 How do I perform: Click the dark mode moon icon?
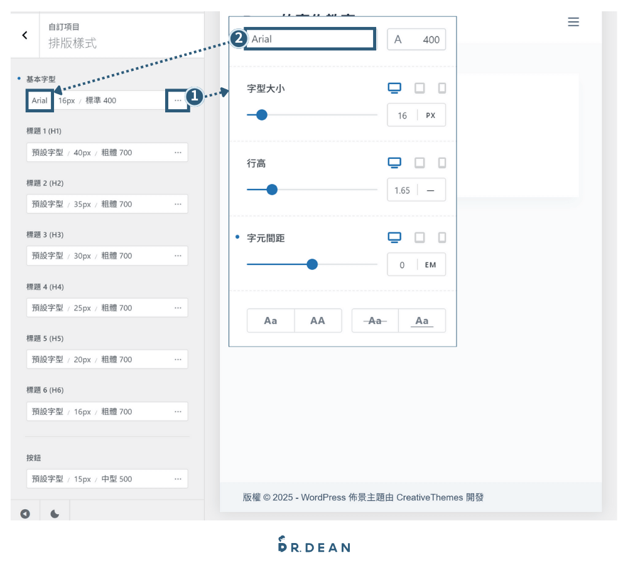point(55,514)
